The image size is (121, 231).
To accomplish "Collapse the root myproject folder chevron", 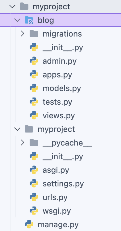I will tap(12, 7).
